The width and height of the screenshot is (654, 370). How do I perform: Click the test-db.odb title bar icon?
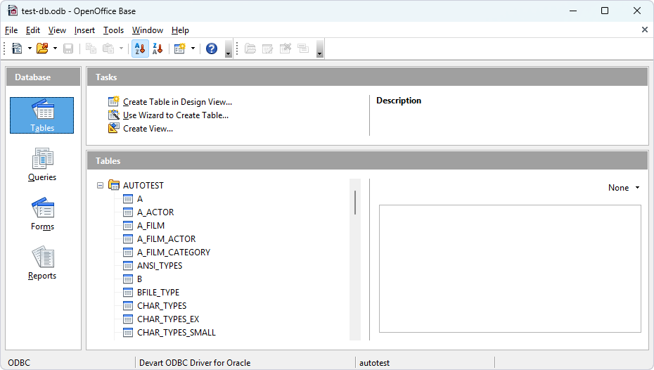tap(13, 11)
